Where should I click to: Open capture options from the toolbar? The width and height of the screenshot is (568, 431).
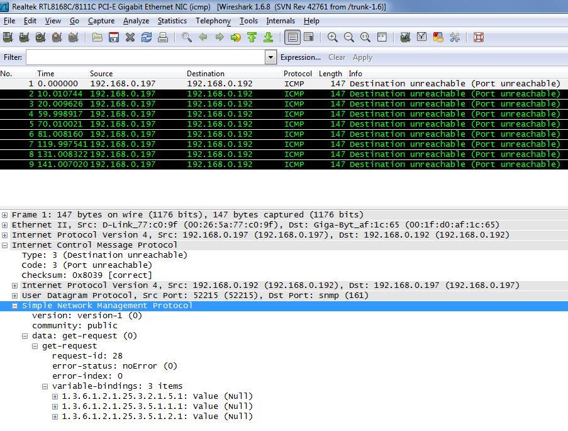tap(24, 37)
